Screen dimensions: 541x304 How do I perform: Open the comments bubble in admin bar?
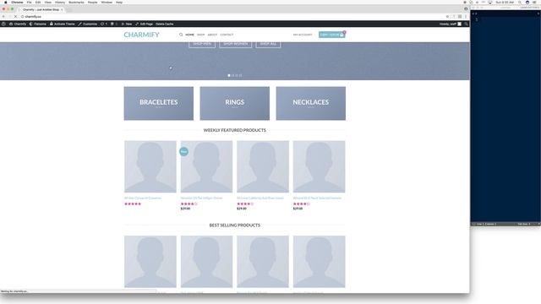pyautogui.click(x=113, y=24)
